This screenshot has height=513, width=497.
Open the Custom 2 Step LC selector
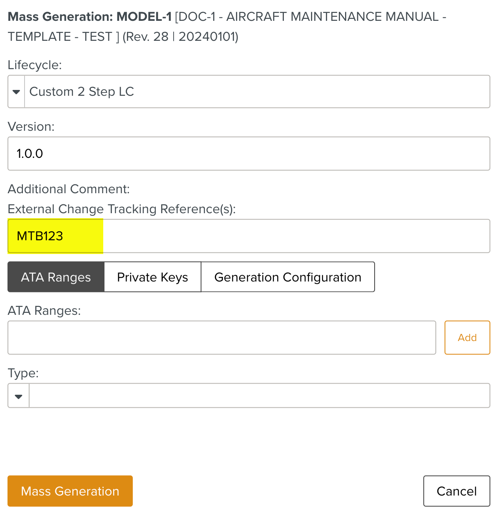click(x=256, y=92)
